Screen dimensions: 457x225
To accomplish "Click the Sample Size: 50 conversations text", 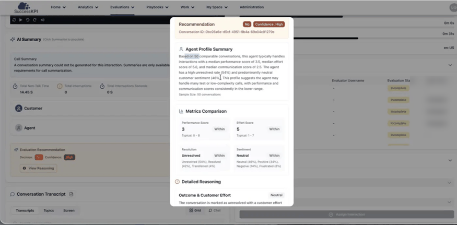I will [200, 94].
